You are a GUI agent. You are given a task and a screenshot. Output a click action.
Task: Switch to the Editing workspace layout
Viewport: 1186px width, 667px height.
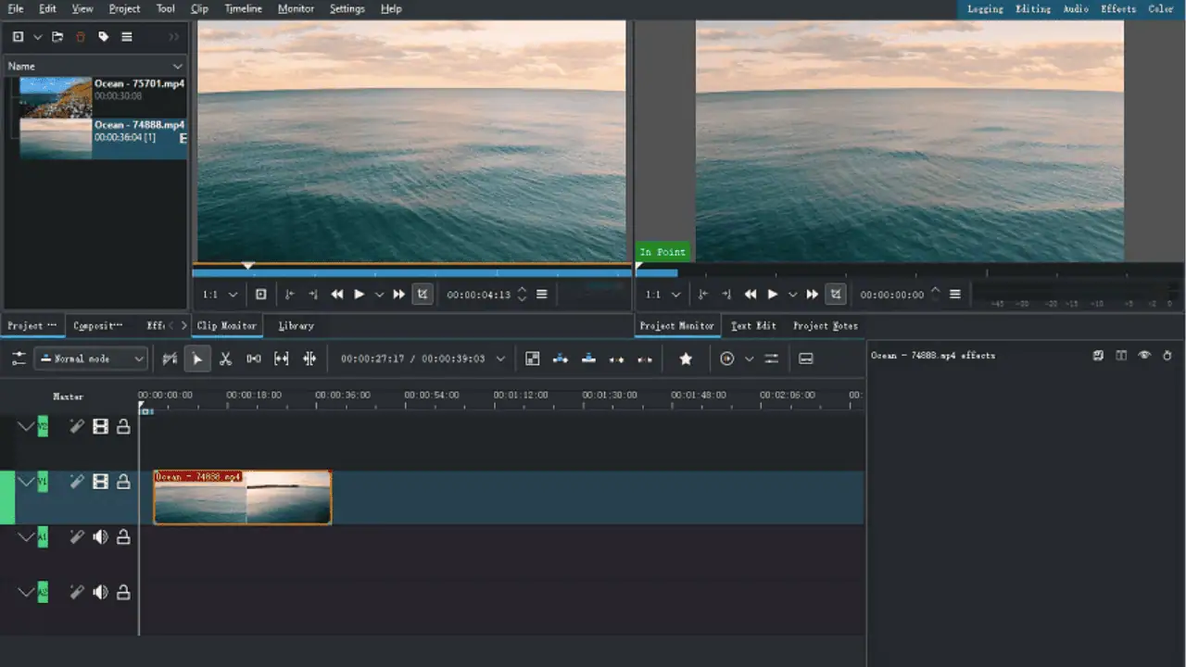click(x=1033, y=9)
